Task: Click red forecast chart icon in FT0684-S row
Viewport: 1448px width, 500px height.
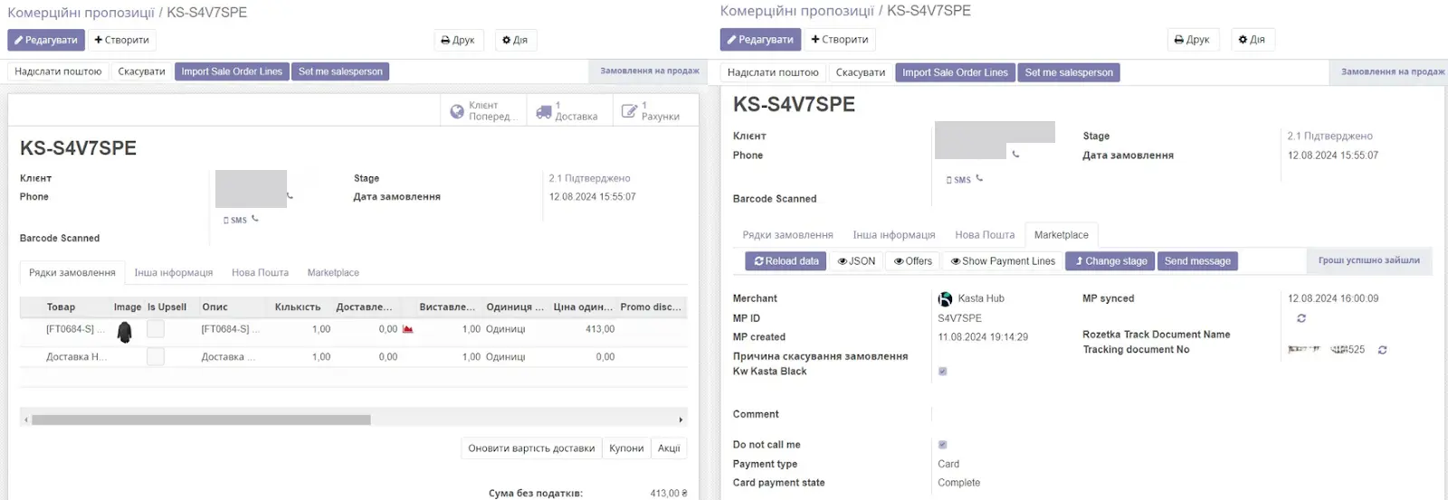Action: (x=407, y=329)
